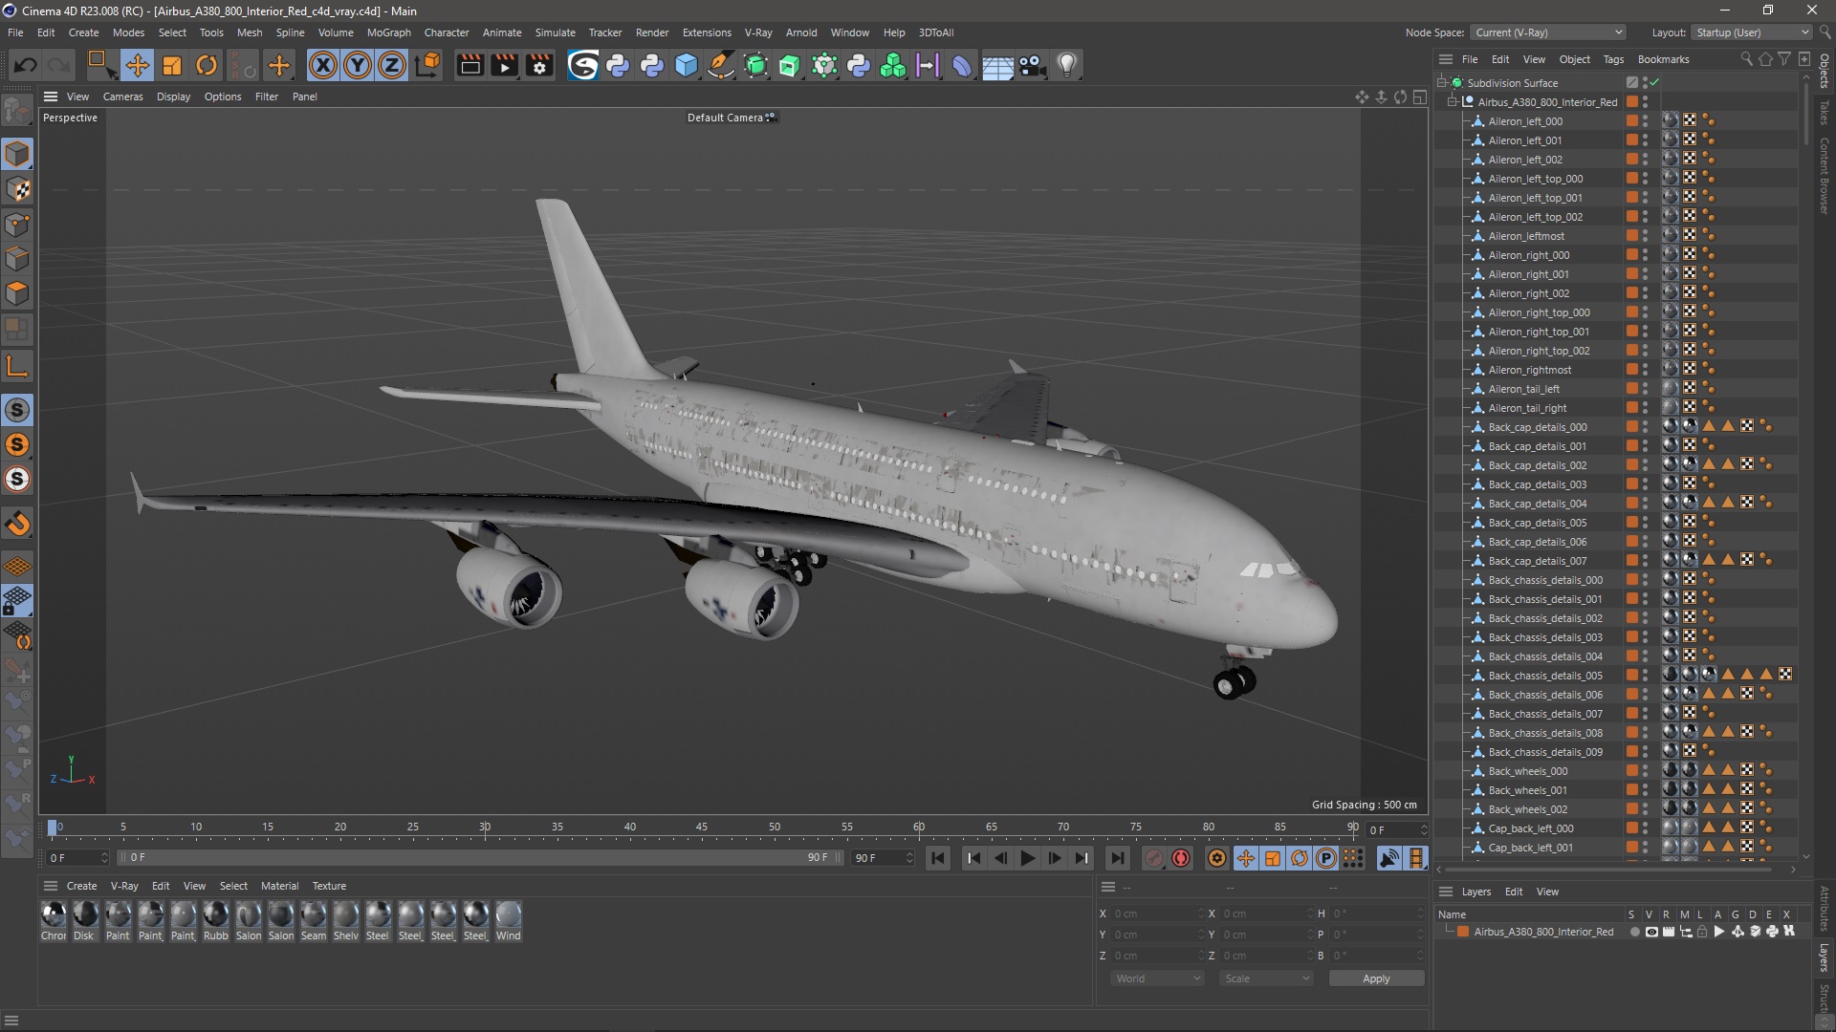
Task: Click the Apply button
Action: [1376, 978]
